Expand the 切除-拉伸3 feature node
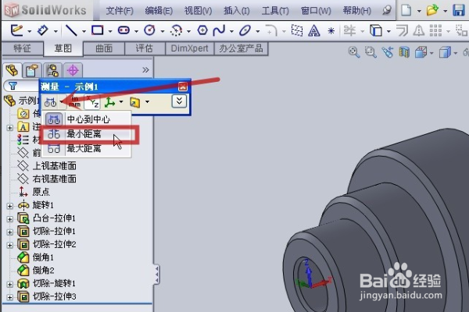Viewport: 469px width, 312px height. pos(9,297)
